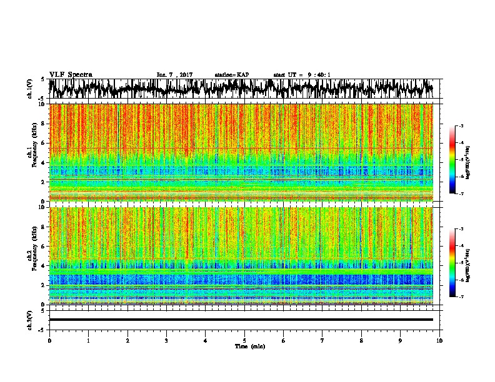Click the green band near 3.5 kHz in ch.2
The height and width of the screenshot is (382, 495).
point(241,272)
